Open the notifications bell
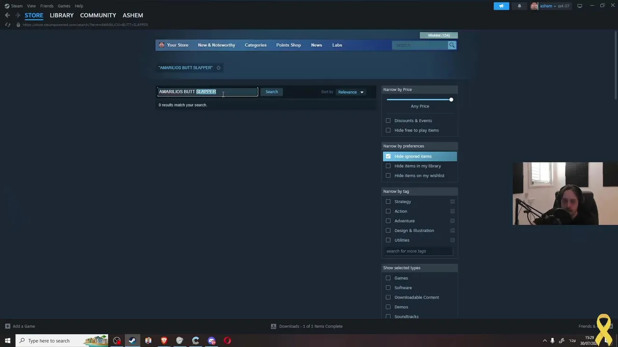This screenshot has height=347, width=618. (520, 6)
